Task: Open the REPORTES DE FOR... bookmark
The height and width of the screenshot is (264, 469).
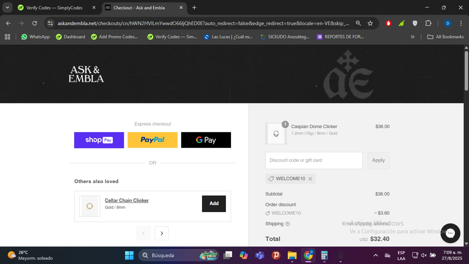Action: [x=340, y=37]
